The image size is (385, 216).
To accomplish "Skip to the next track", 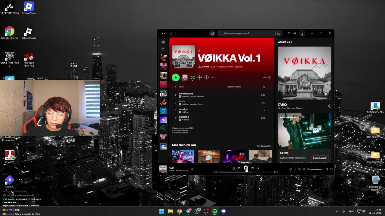I will tap(252, 168).
